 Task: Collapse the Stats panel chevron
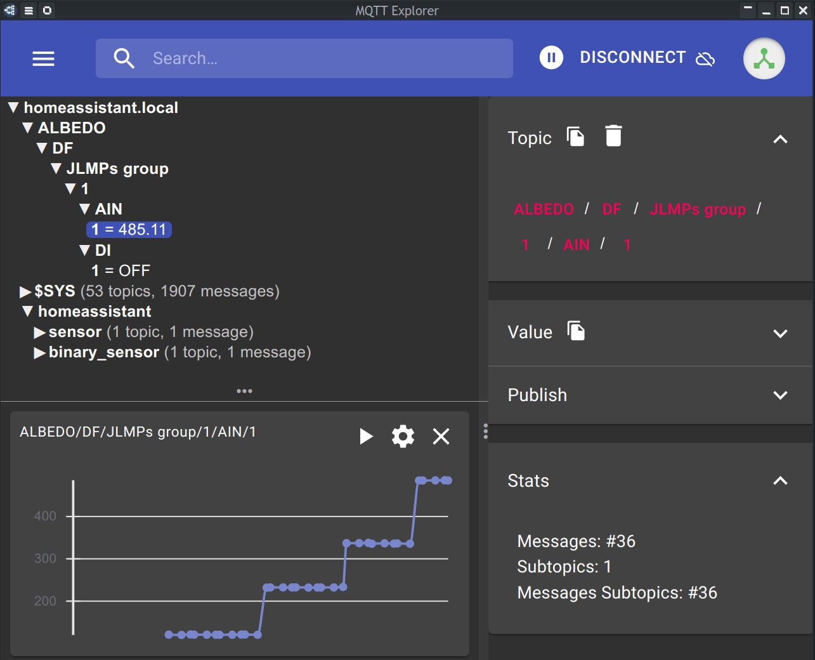pos(780,480)
